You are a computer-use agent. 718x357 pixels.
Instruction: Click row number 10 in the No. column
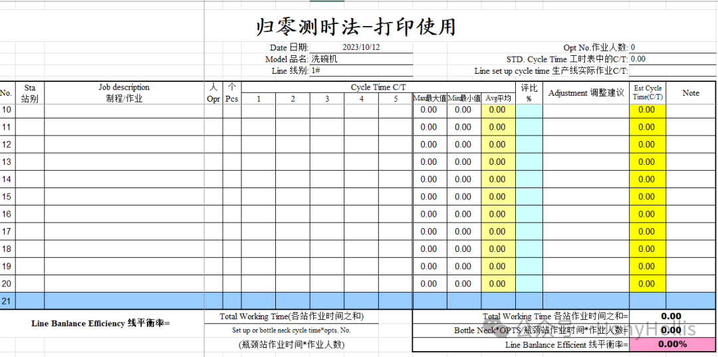coord(7,110)
